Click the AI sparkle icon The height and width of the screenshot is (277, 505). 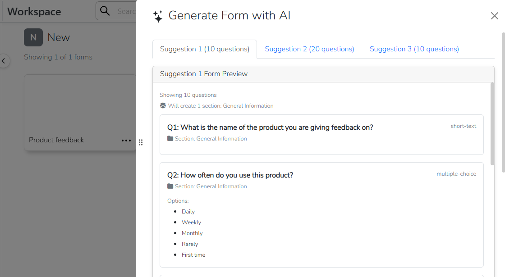(158, 17)
